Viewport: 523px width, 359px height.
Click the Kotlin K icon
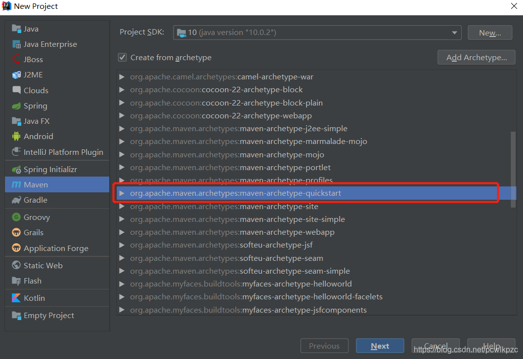pos(16,298)
